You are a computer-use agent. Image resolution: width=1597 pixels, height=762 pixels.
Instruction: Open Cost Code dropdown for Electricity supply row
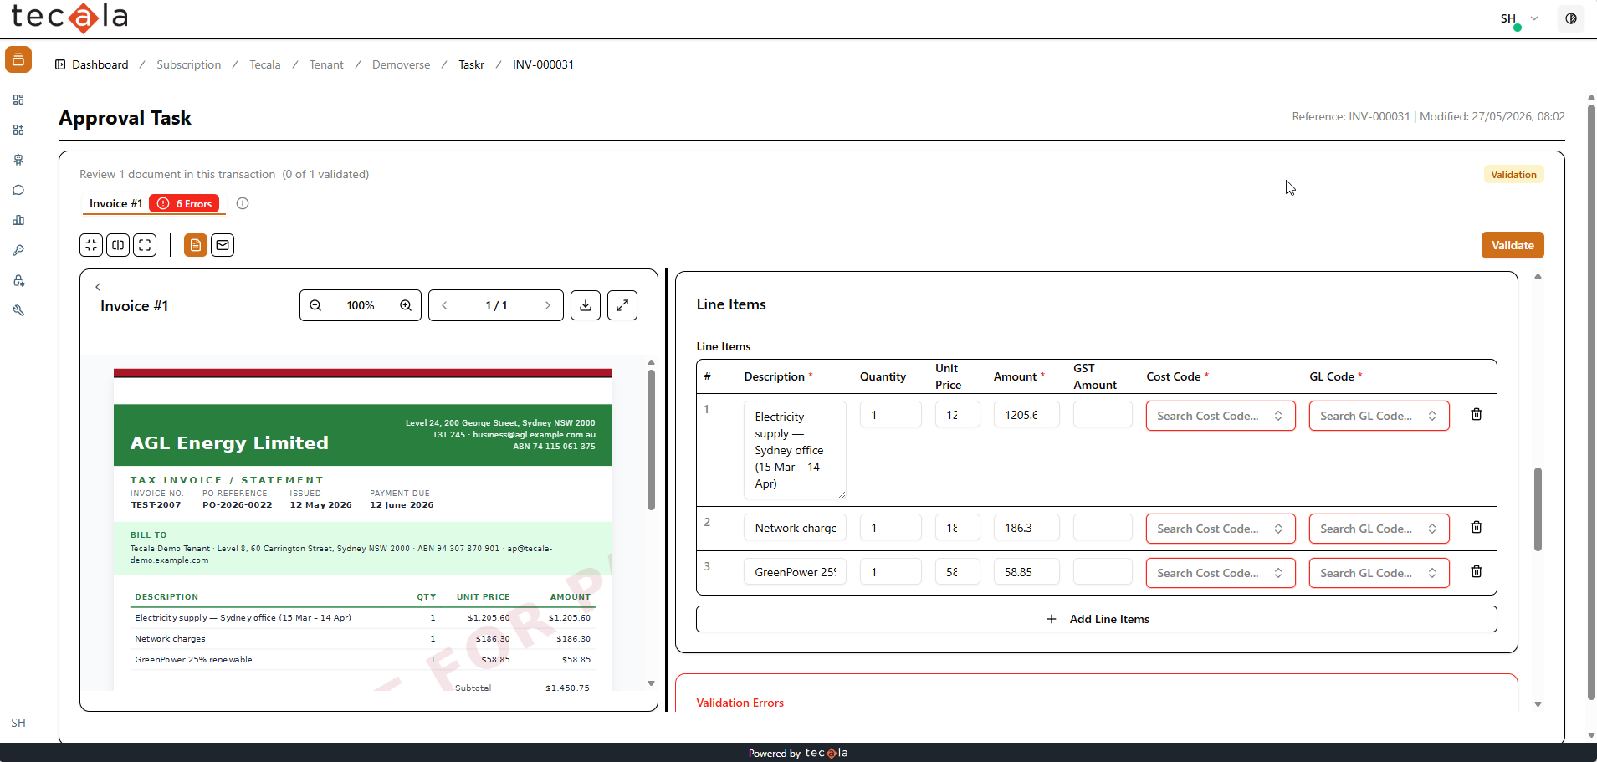point(1221,416)
